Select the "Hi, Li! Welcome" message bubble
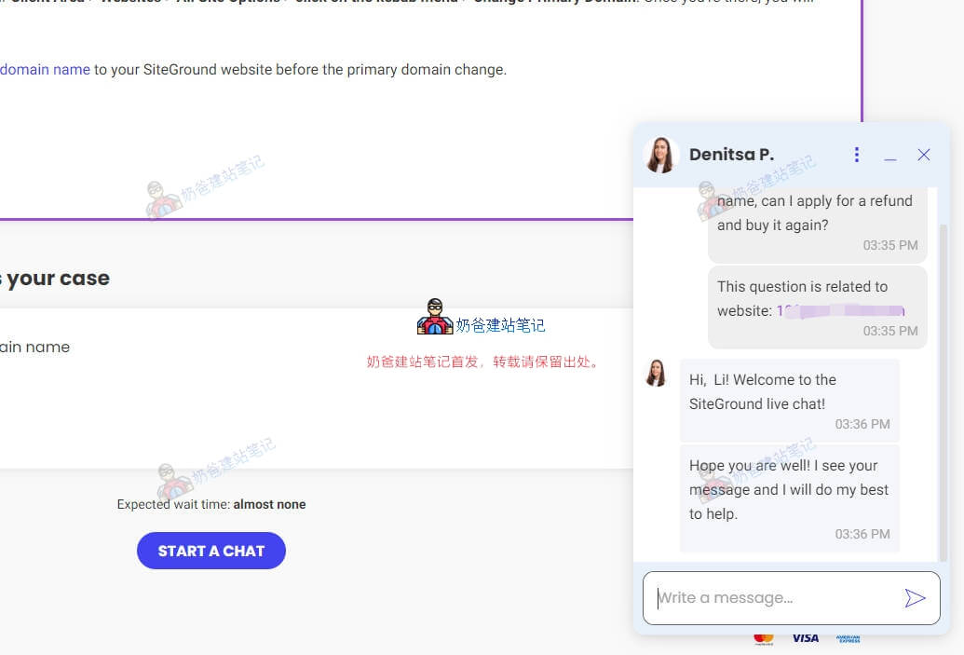The image size is (964, 655). coord(789,401)
